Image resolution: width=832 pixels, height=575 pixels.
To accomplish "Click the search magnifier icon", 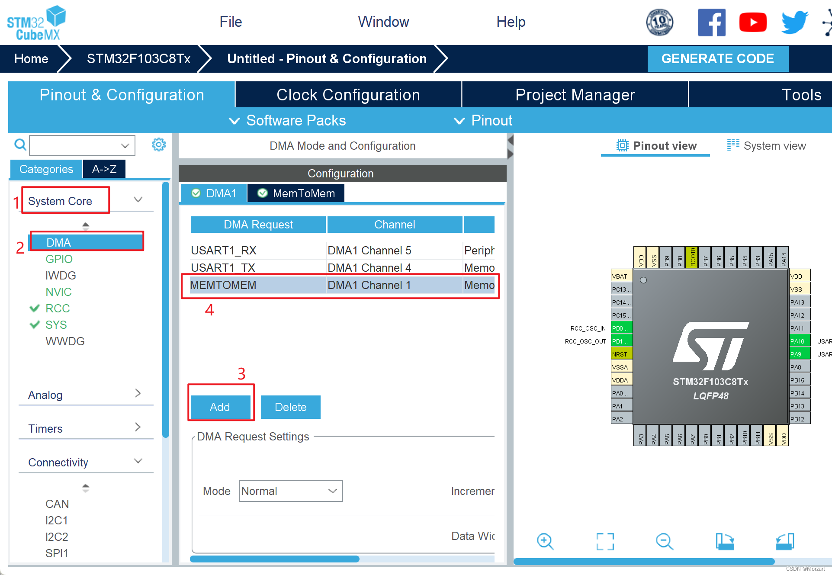I will pos(20,145).
